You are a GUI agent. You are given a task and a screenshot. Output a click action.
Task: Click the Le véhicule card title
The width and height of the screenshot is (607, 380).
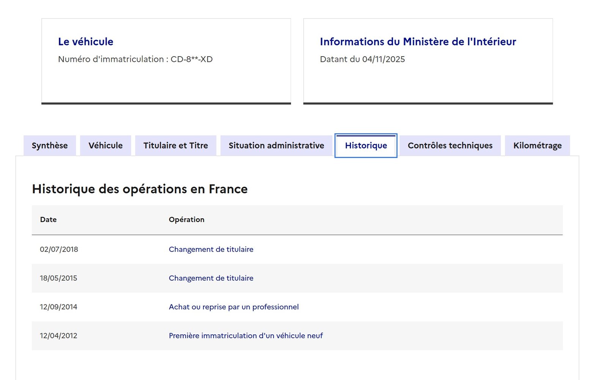point(86,42)
